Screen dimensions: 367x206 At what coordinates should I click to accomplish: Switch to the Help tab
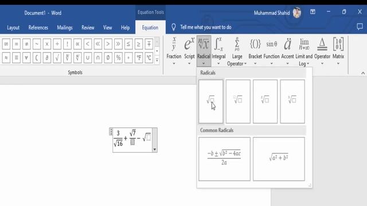125,27
